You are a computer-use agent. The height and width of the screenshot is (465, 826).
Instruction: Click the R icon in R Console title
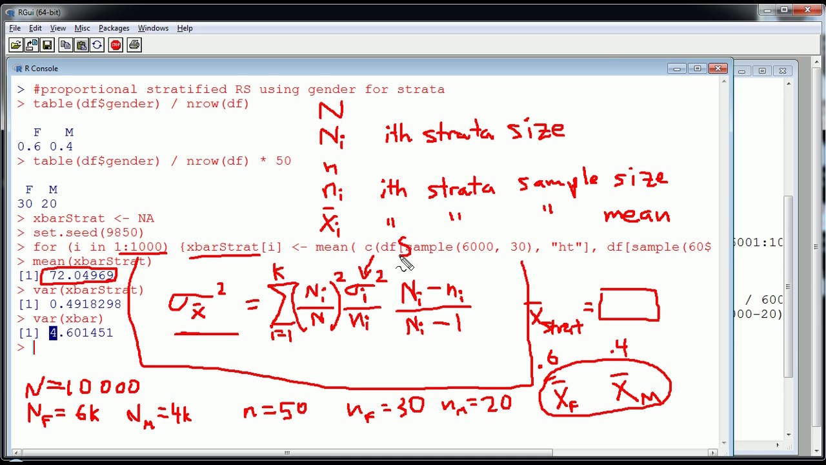click(x=17, y=68)
